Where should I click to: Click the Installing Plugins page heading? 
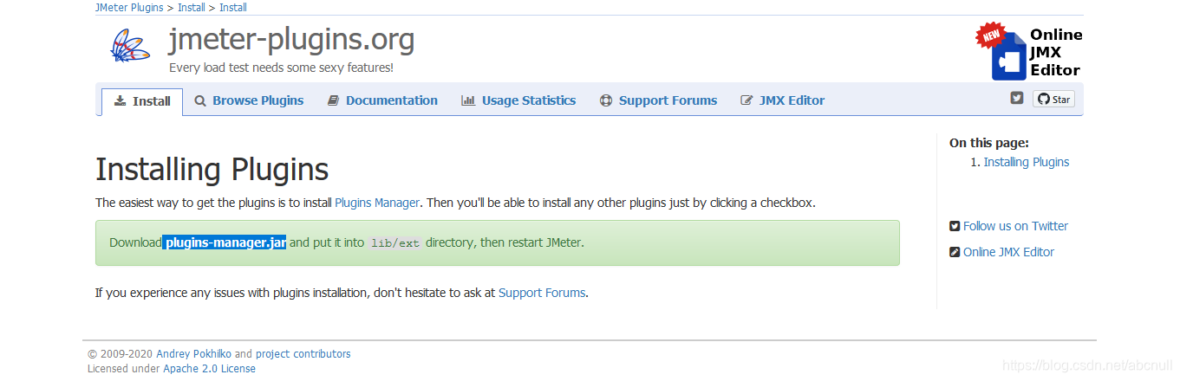[212, 170]
